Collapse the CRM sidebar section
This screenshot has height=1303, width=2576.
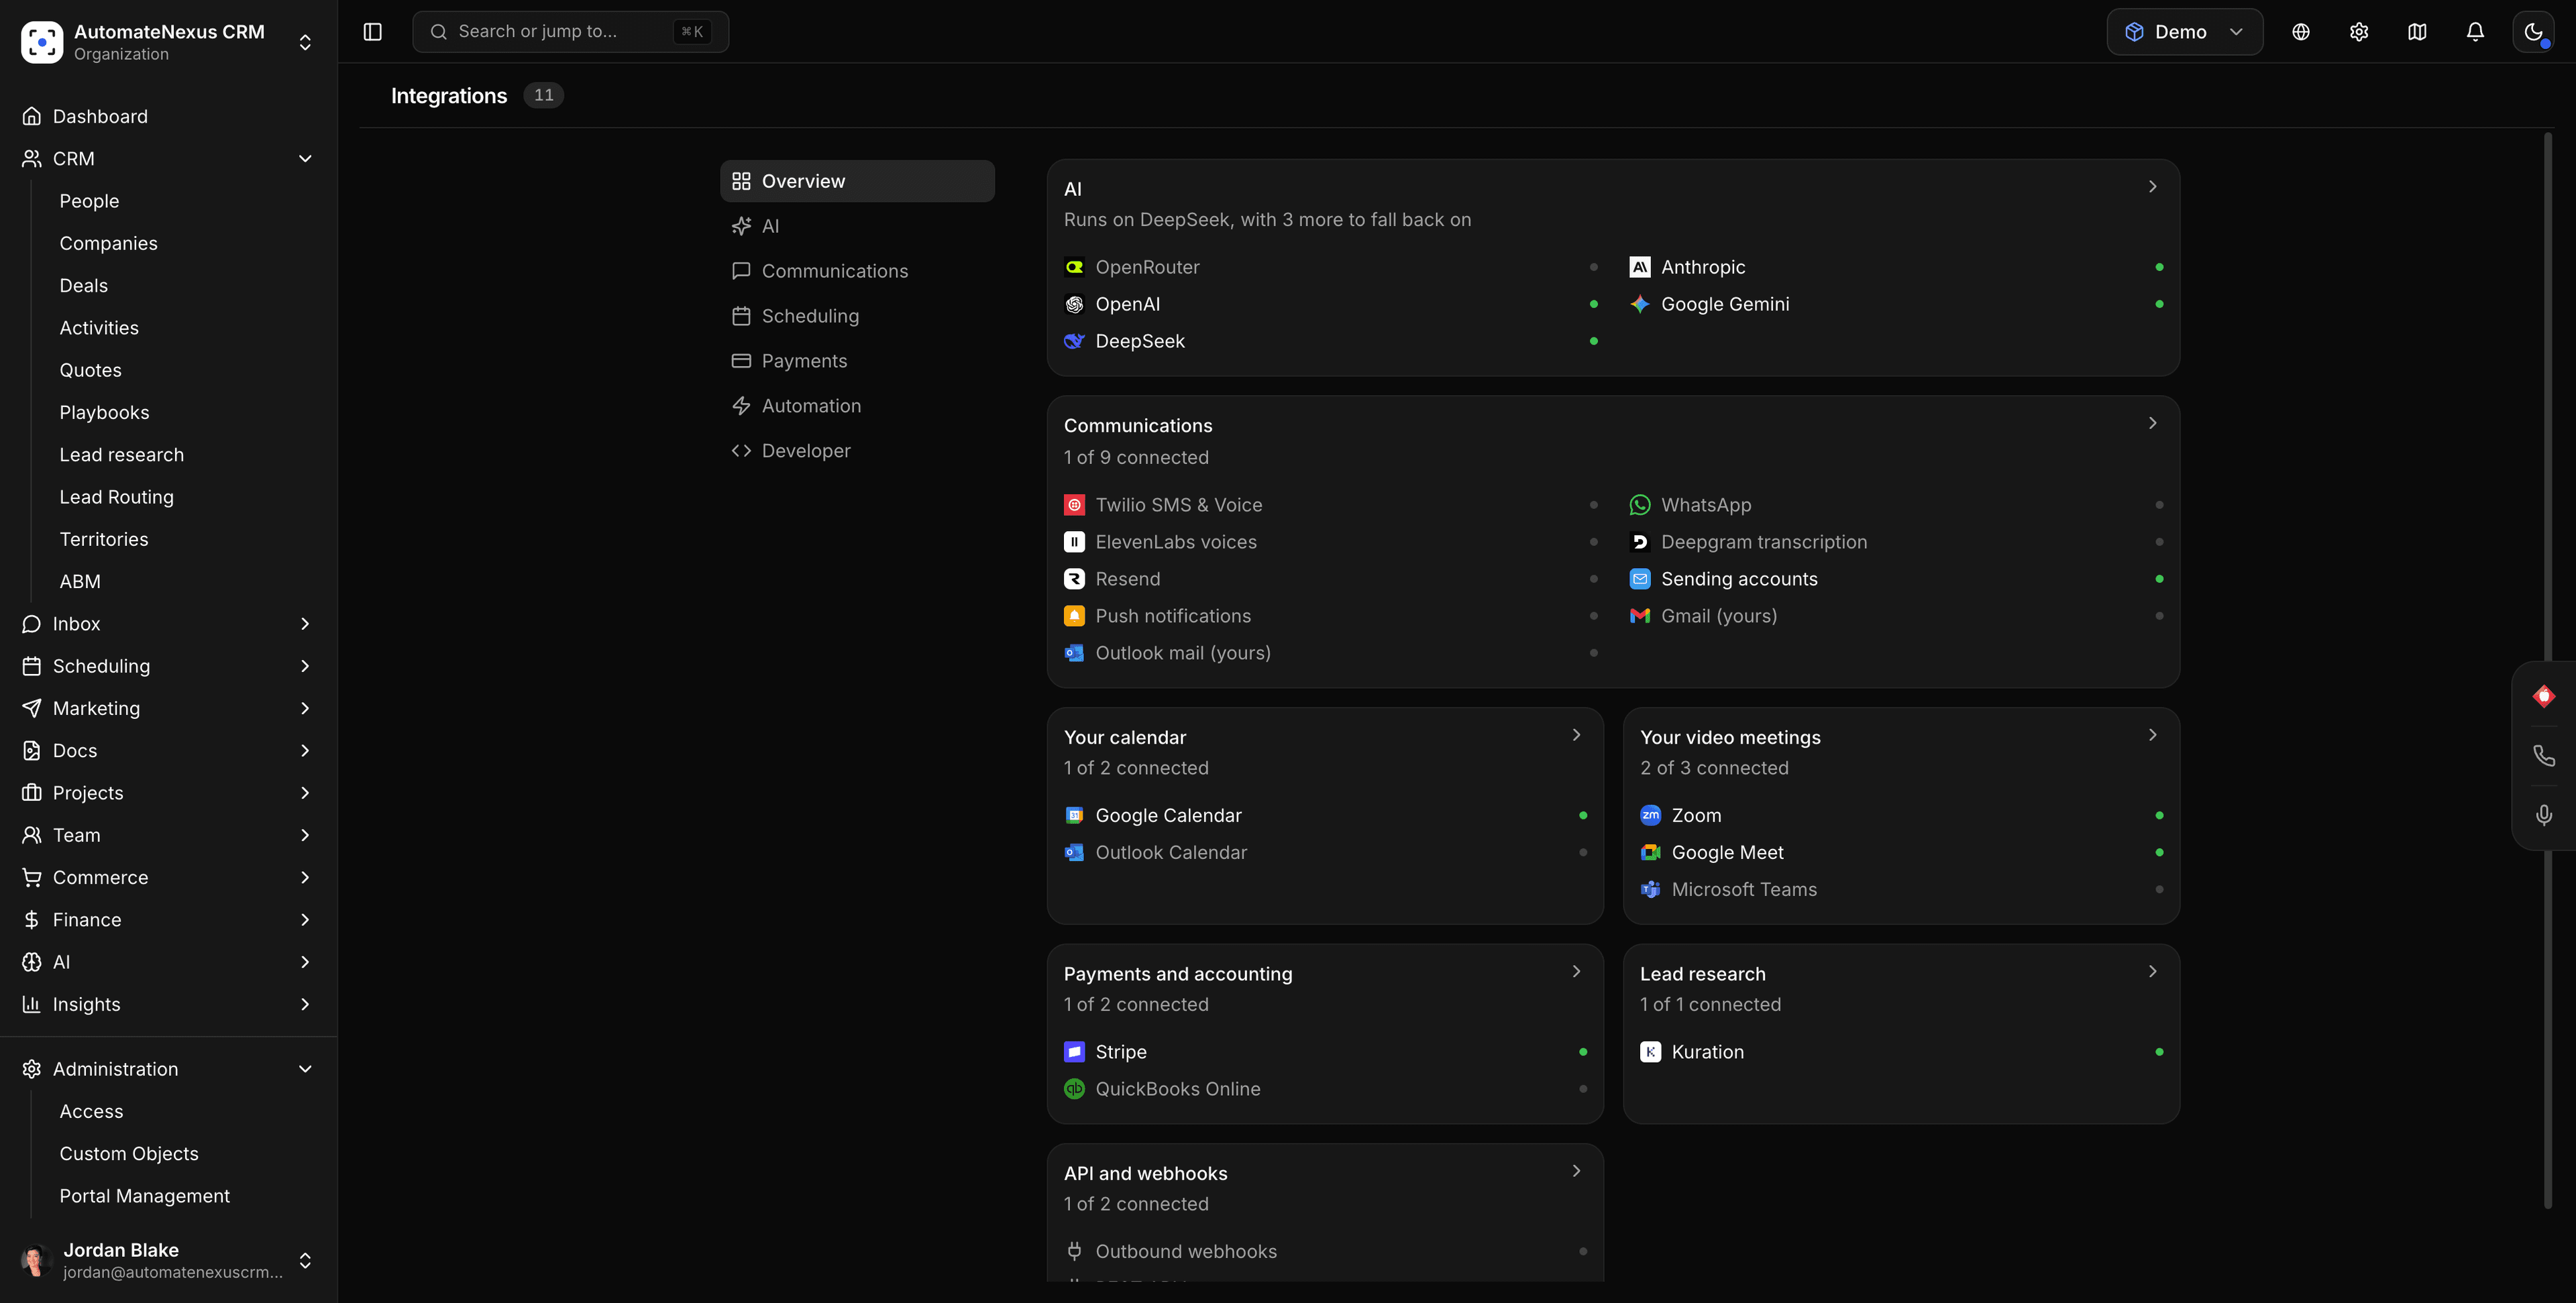click(x=305, y=158)
